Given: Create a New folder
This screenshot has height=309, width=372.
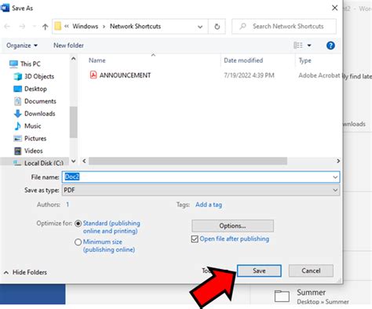Looking at the screenshot, I should tap(68, 45).
